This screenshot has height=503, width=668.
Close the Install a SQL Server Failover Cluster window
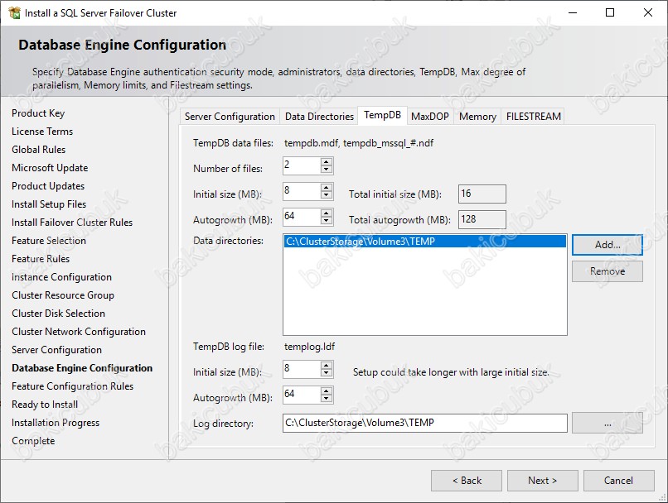pyautogui.click(x=648, y=12)
